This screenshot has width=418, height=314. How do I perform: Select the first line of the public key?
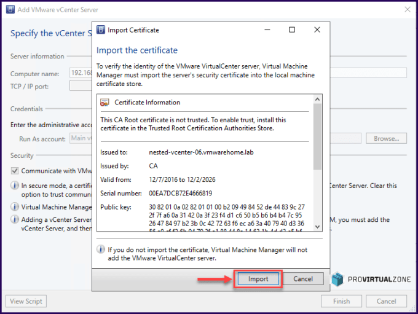coord(227,207)
